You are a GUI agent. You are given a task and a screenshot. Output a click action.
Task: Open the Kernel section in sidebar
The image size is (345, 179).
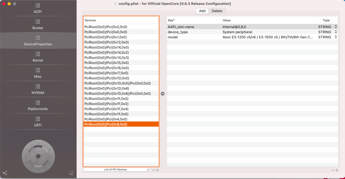click(38, 57)
